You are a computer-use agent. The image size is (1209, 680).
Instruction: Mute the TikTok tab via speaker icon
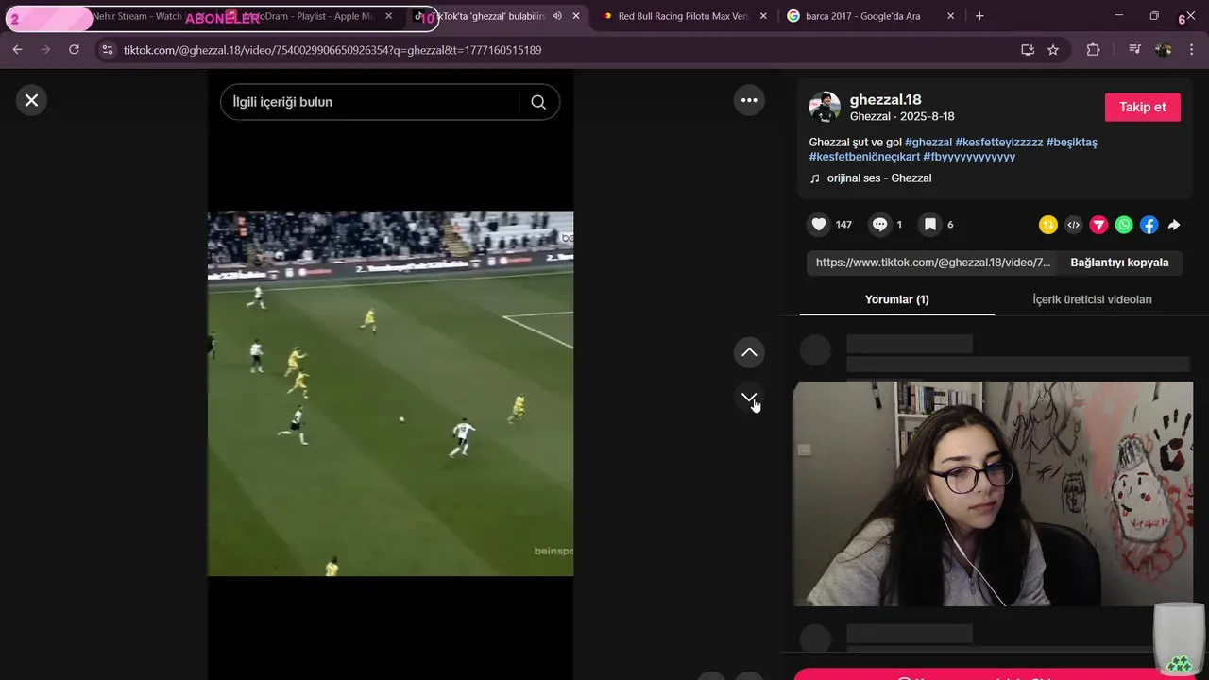click(x=557, y=16)
